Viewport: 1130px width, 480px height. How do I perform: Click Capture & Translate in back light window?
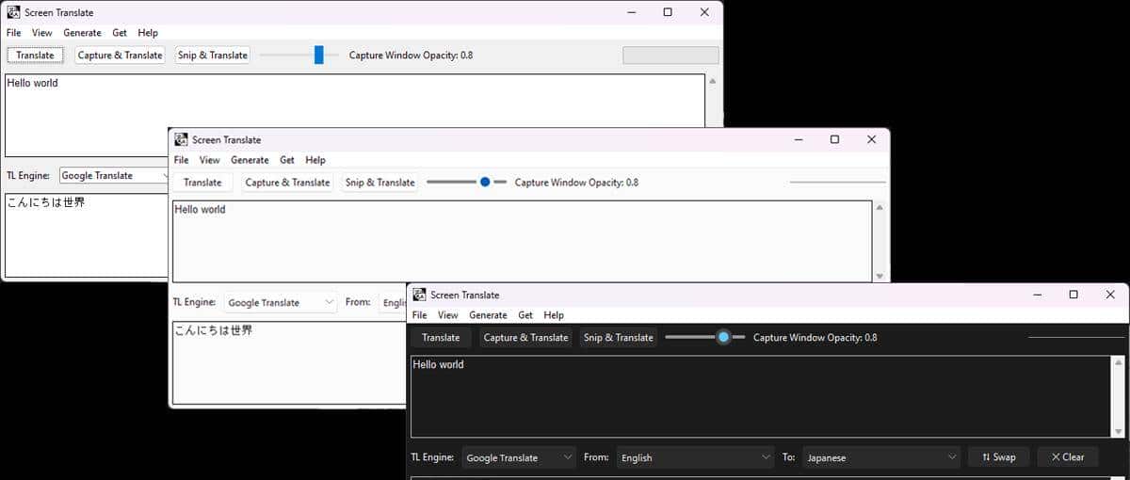pyautogui.click(x=120, y=55)
